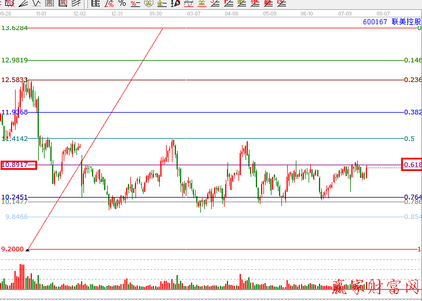
Task: Click the stock code 600167
Action: click(x=375, y=22)
